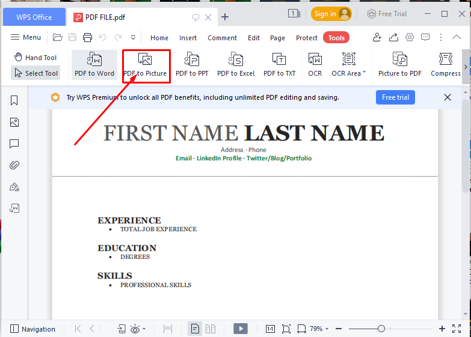Adjust the zoom slider handle
This screenshot has height=337, width=471.
pos(381,329)
